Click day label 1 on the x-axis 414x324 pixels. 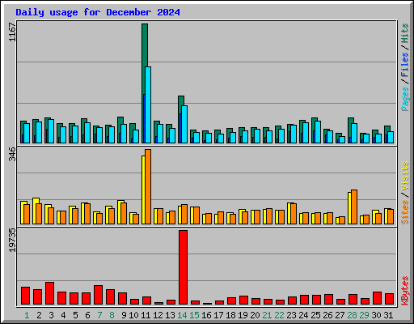pos(27,315)
